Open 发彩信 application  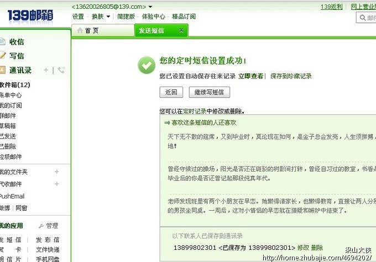(48, 240)
